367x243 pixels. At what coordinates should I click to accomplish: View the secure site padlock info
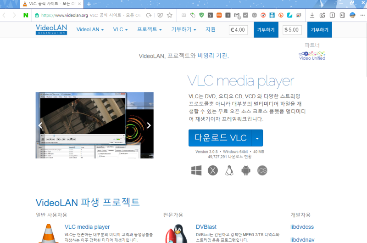click(37, 15)
